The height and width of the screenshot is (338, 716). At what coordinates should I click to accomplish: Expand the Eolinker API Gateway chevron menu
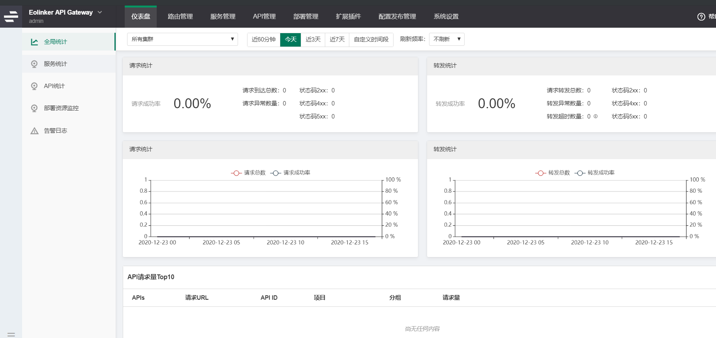point(100,12)
